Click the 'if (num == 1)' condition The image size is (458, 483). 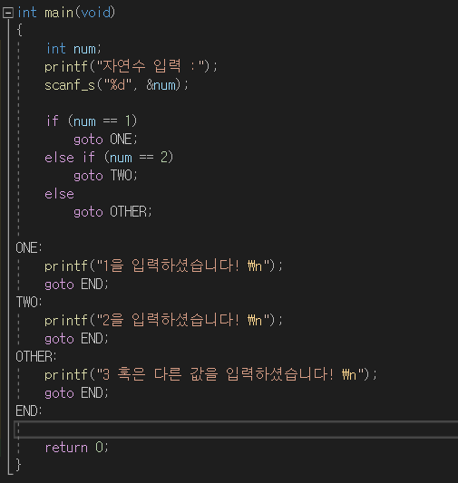[x=92, y=121]
